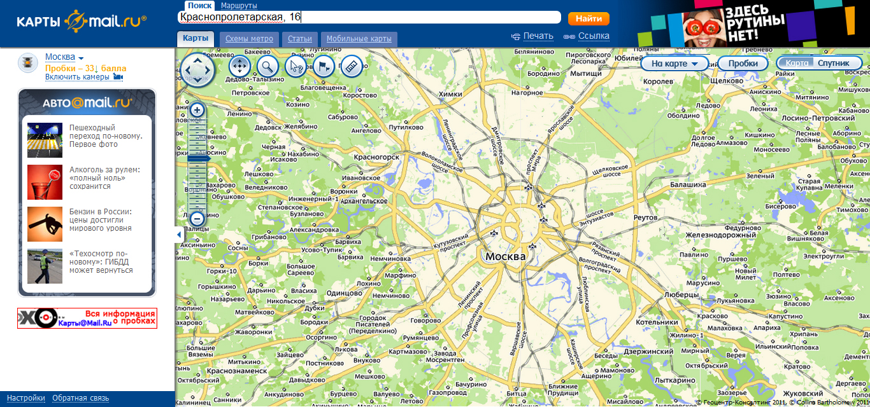
Task: Click the Авто@Mail.ru banner header
Action: pyautogui.click(x=87, y=102)
